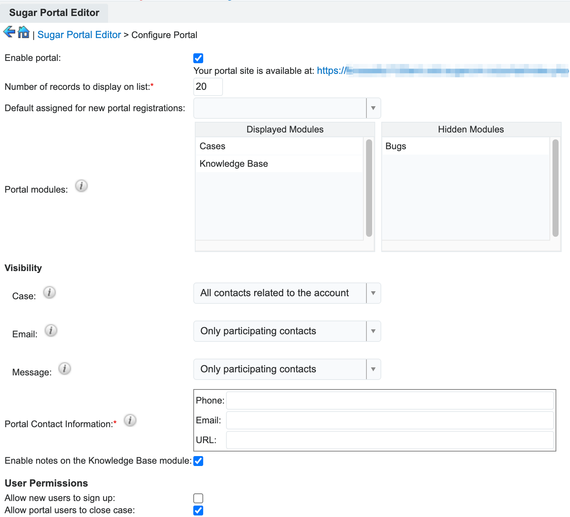This screenshot has width=570, height=517.
Task: Open info tooltip for Case visibility
Action: tap(49, 292)
